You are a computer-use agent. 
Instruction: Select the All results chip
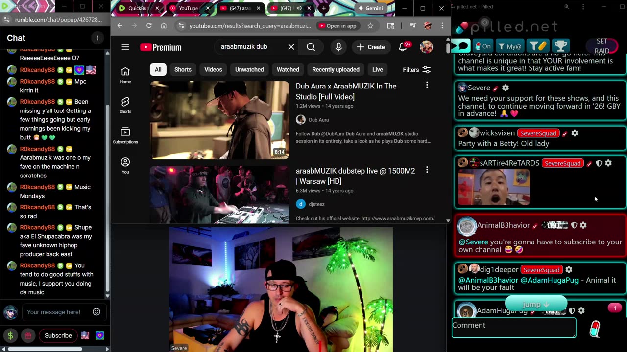[158, 69]
